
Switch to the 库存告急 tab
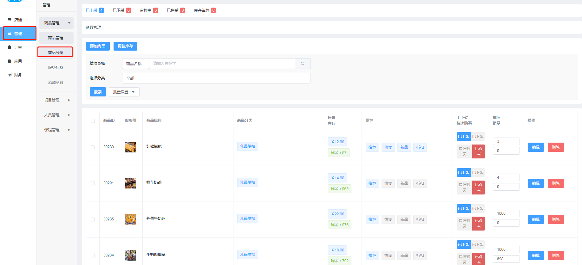205,10
